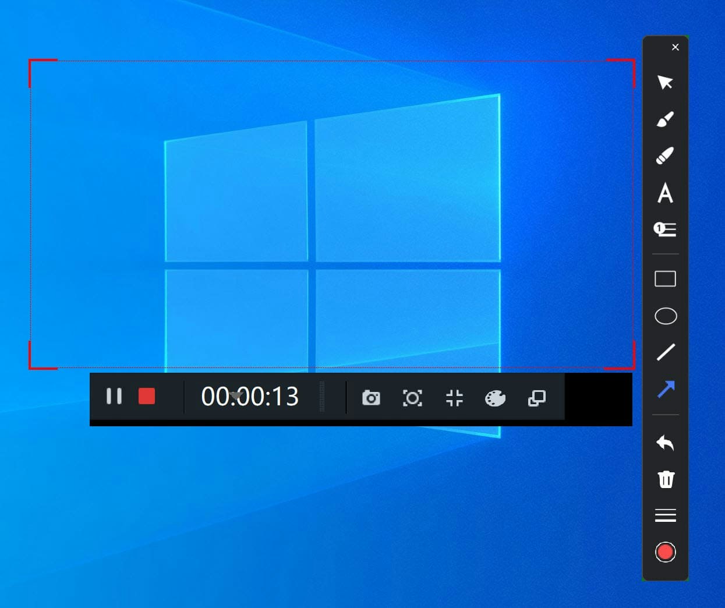Select the rectangle shape tool
725x608 pixels.
click(x=665, y=279)
